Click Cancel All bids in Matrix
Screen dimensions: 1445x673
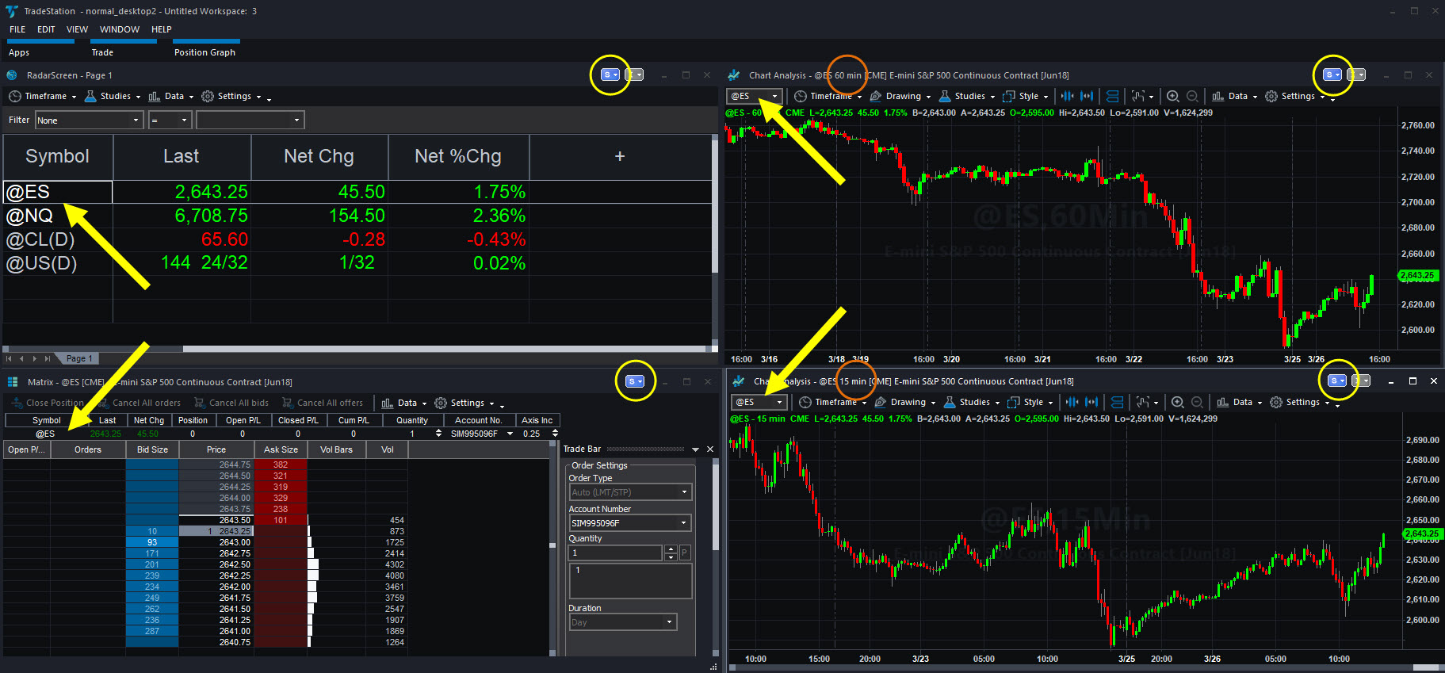pyautogui.click(x=231, y=403)
